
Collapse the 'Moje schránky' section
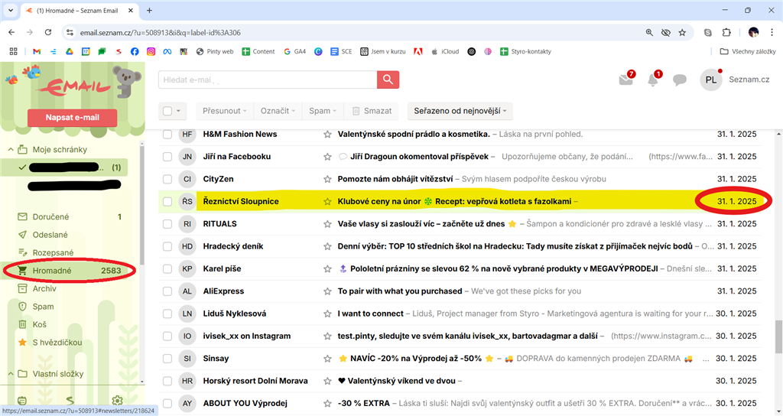click(x=11, y=150)
